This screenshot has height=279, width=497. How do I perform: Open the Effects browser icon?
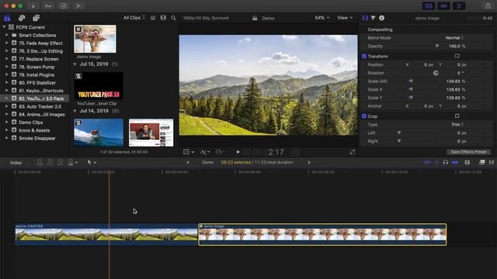point(481,162)
